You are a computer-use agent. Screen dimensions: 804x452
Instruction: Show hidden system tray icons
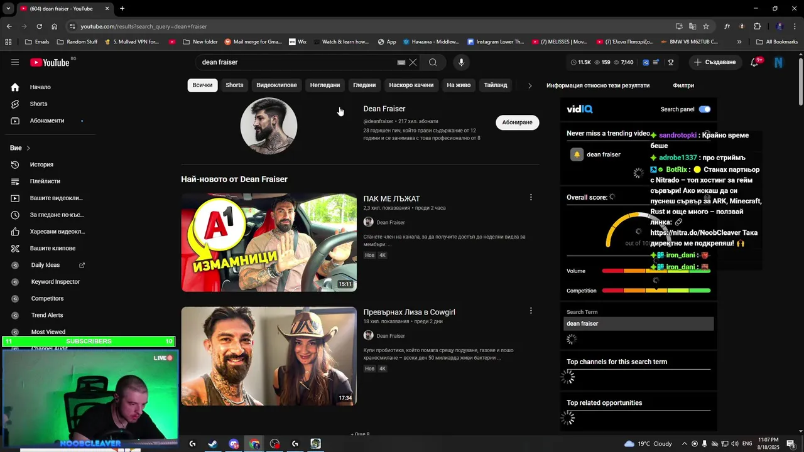point(685,444)
